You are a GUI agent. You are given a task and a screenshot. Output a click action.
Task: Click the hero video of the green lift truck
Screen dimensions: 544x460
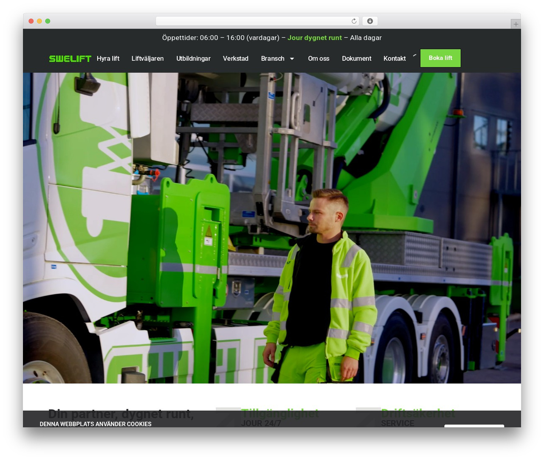[x=272, y=228]
